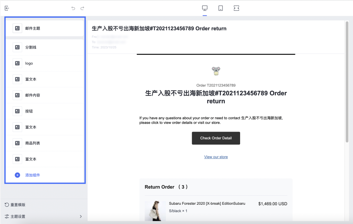353x224 pixels.
Task: Select the 分割线 component row
Action: tap(45, 47)
